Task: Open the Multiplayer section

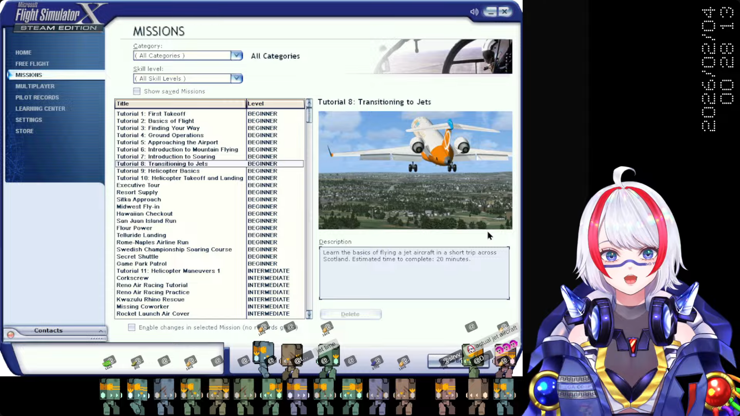Action: tap(35, 86)
